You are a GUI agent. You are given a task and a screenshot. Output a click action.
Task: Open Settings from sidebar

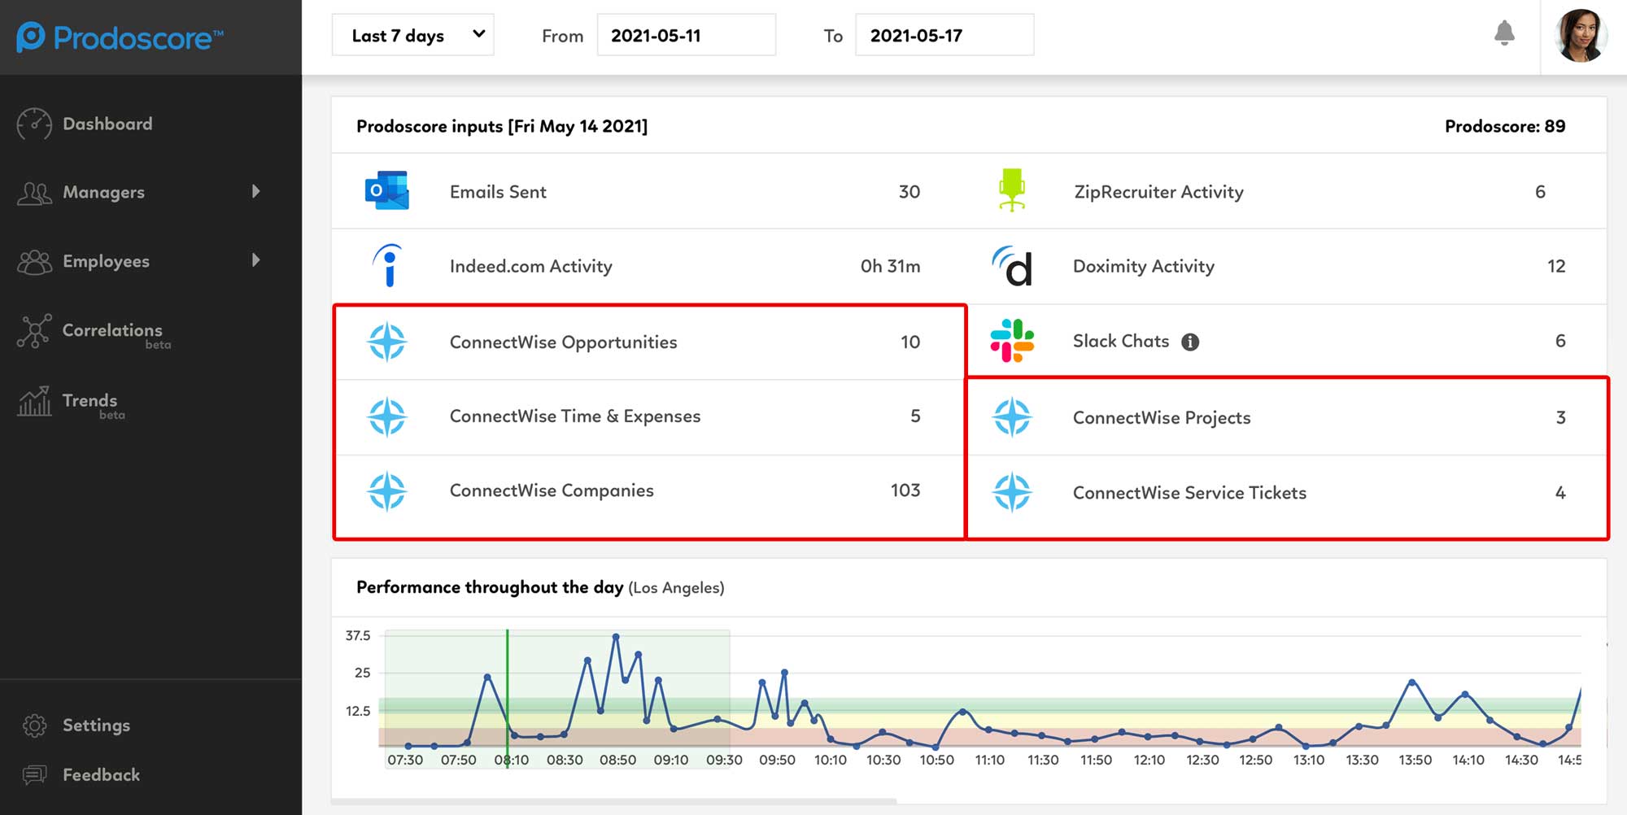(96, 726)
